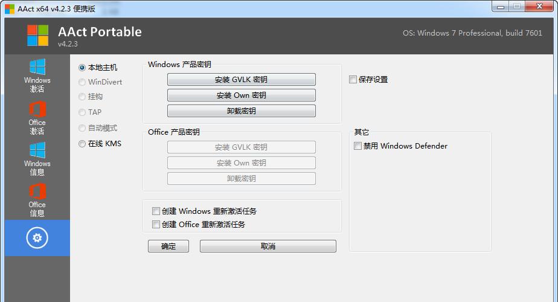Click the Windows 产品密钥 group label
The width and height of the screenshot is (558, 302).
(179, 65)
